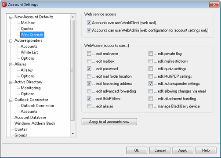Enable manage BlackBerry device checkbox
221x158 pixels.
(151, 106)
